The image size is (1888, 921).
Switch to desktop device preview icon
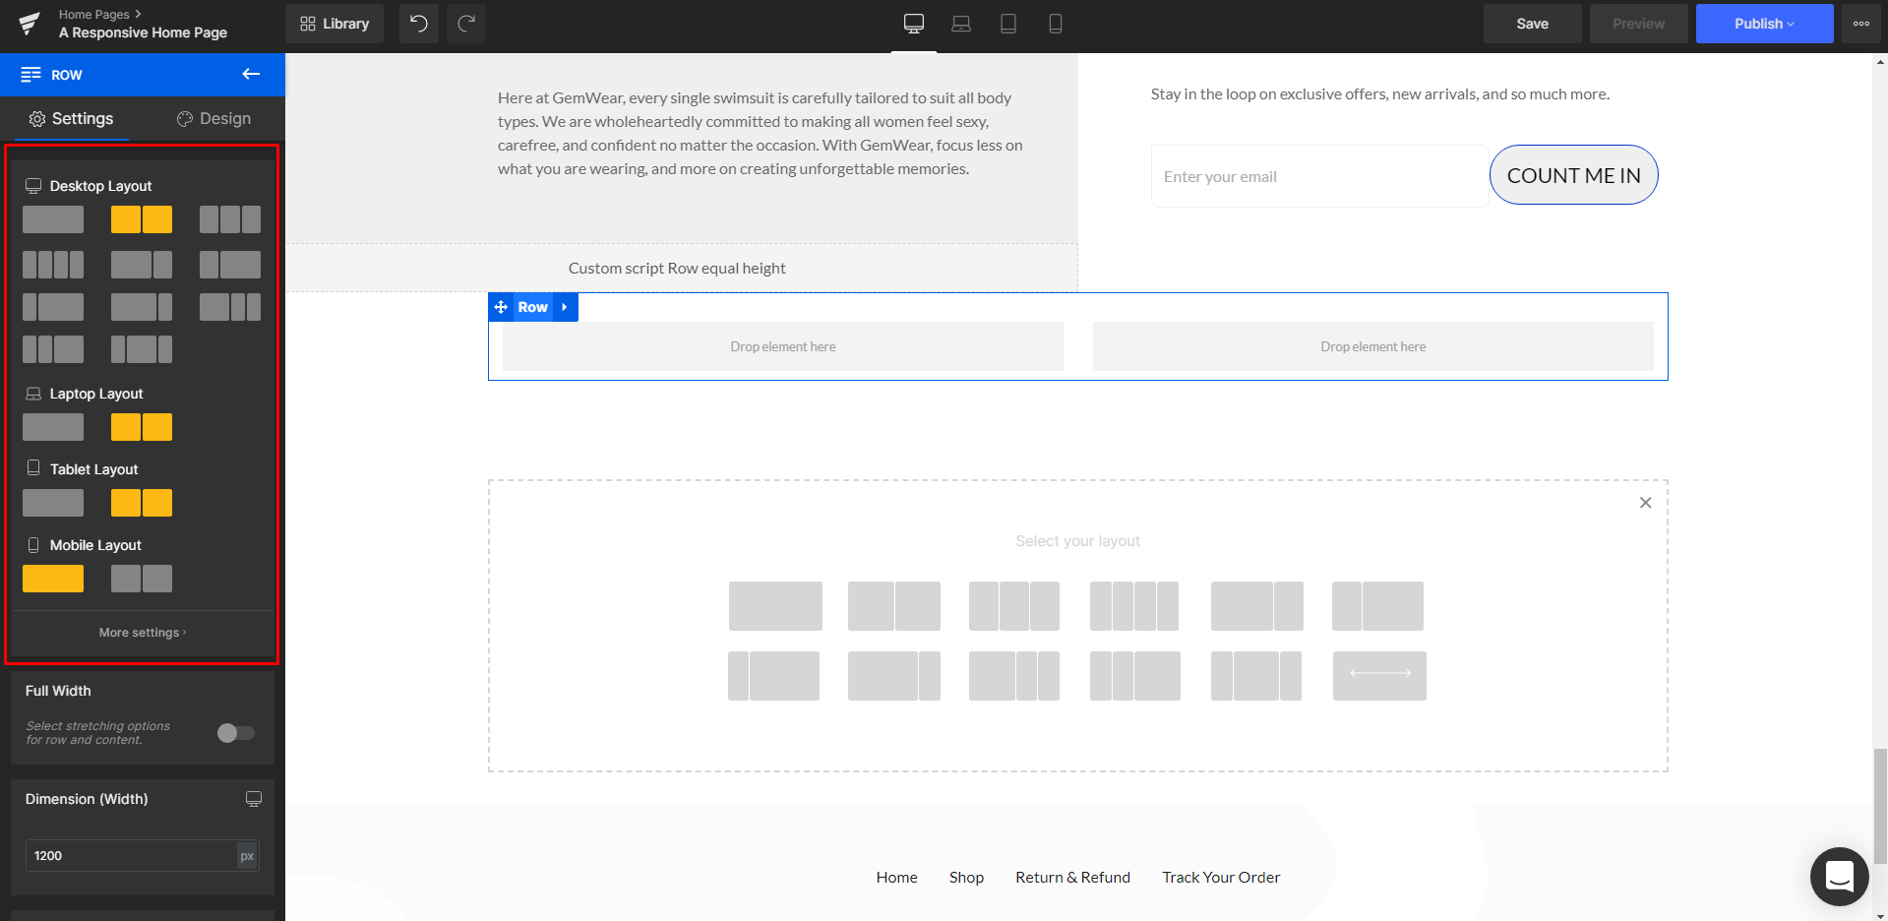[x=913, y=24]
